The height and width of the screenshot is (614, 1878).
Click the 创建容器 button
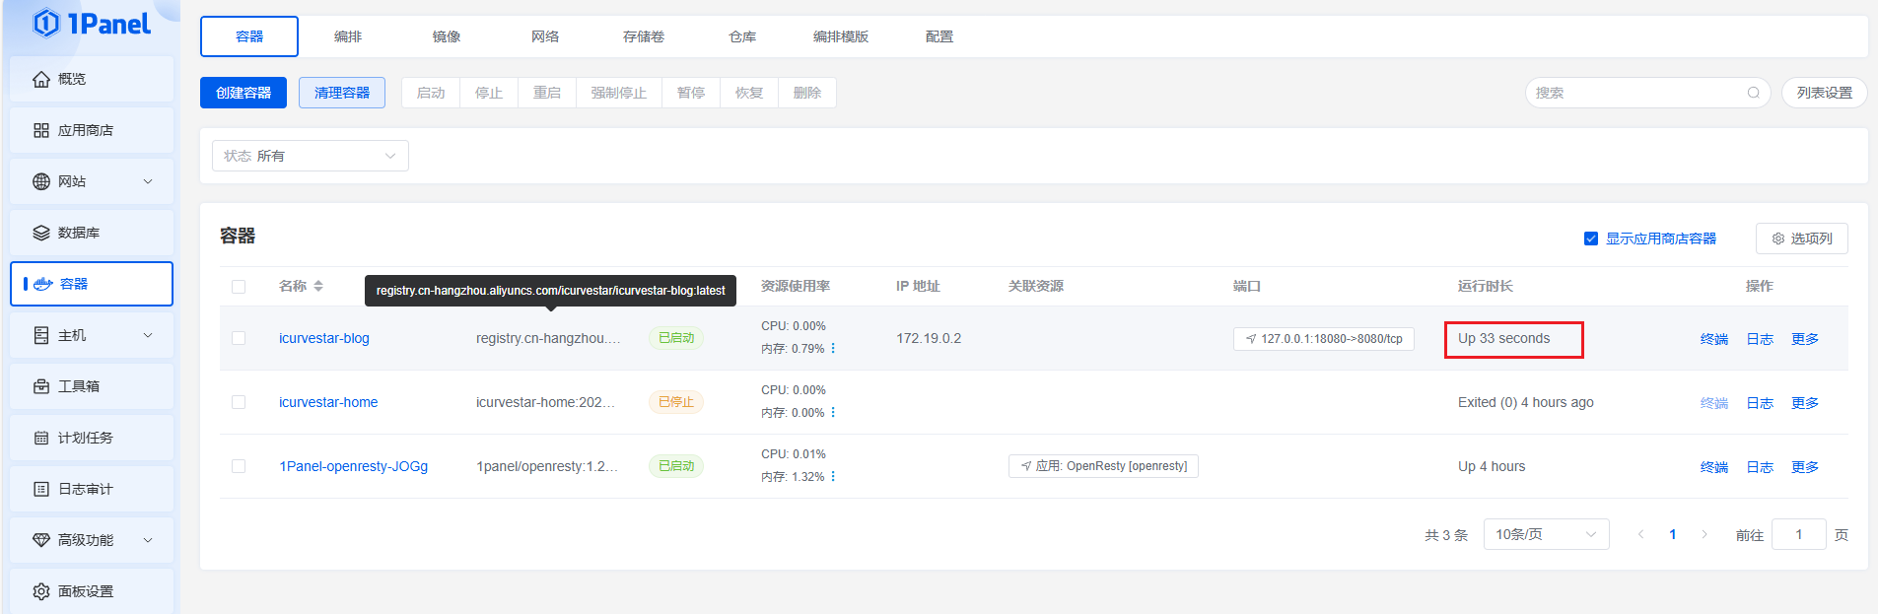click(243, 93)
